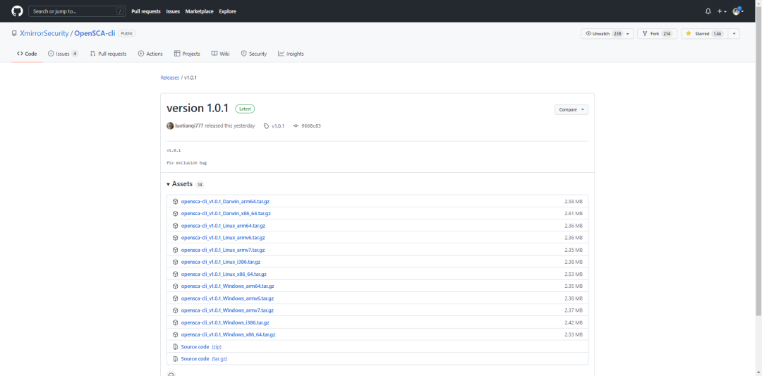Image resolution: width=762 pixels, height=376 pixels.
Task: Open the GitHub home logo
Action: tap(17, 11)
